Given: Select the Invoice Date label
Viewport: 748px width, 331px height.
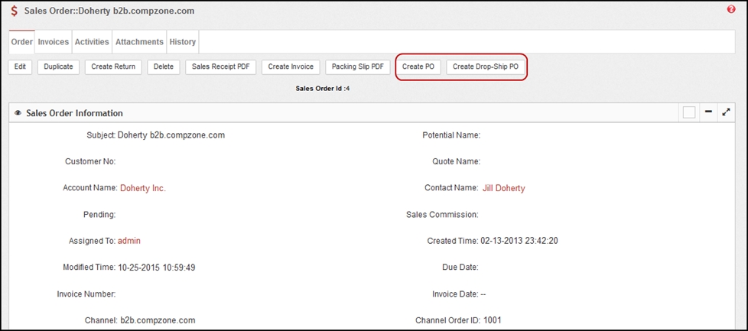Looking at the screenshot, I should [x=456, y=294].
